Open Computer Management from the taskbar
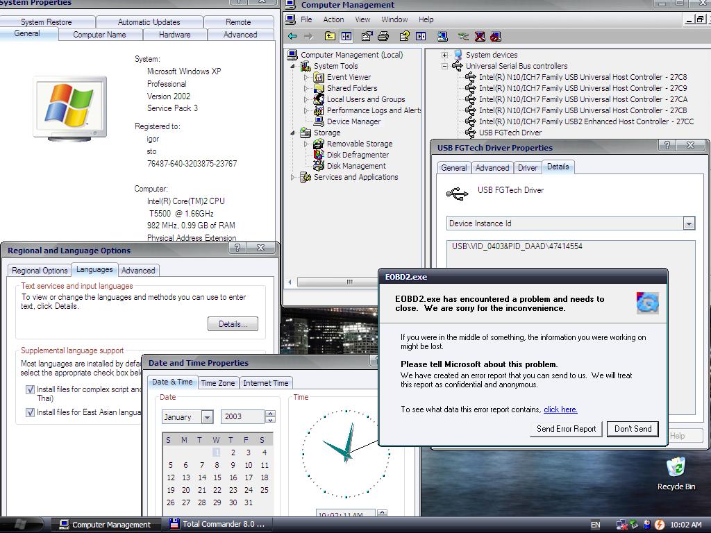Image resolution: width=711 pixels, height=533 pixels. coord(106,525)
